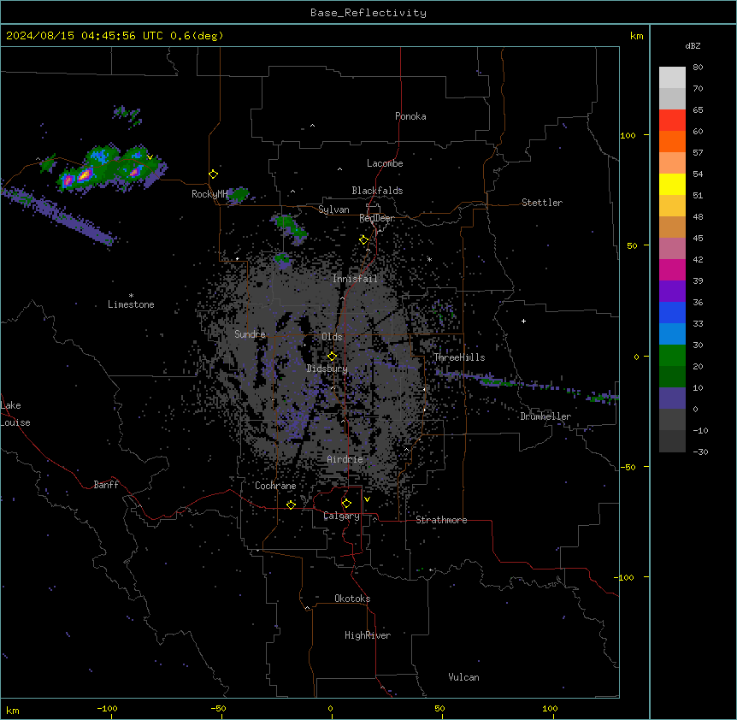Click the km label at bottom left
The height and width of the screenshot is (720, 737).
tap(13, 710)
